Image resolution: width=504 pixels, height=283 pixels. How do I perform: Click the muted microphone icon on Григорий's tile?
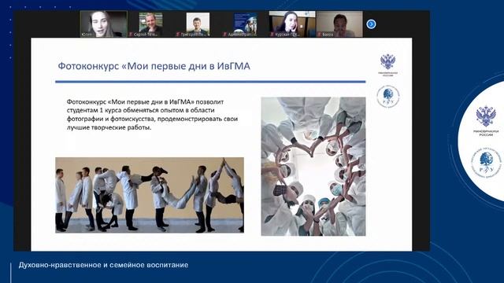coord(178,35)
